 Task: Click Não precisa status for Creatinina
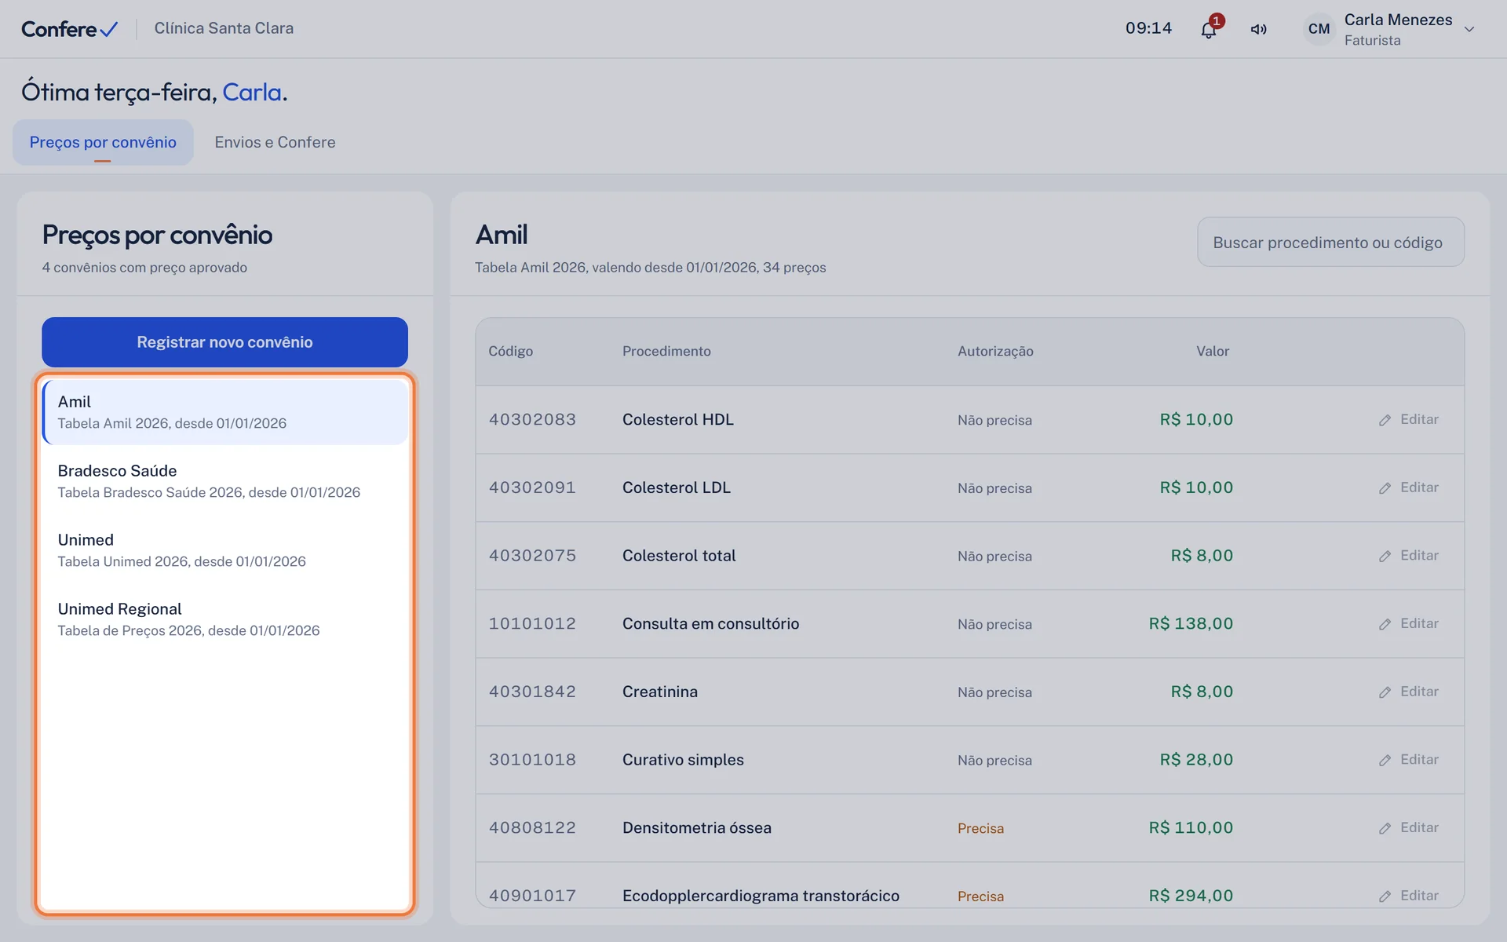(994, 692)
